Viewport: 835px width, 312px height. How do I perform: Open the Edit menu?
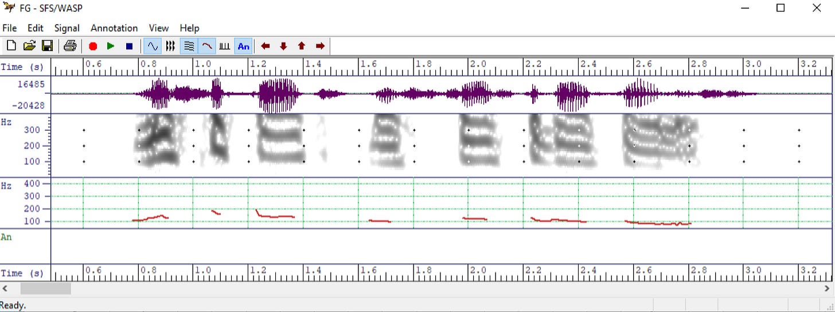[36, 28]
